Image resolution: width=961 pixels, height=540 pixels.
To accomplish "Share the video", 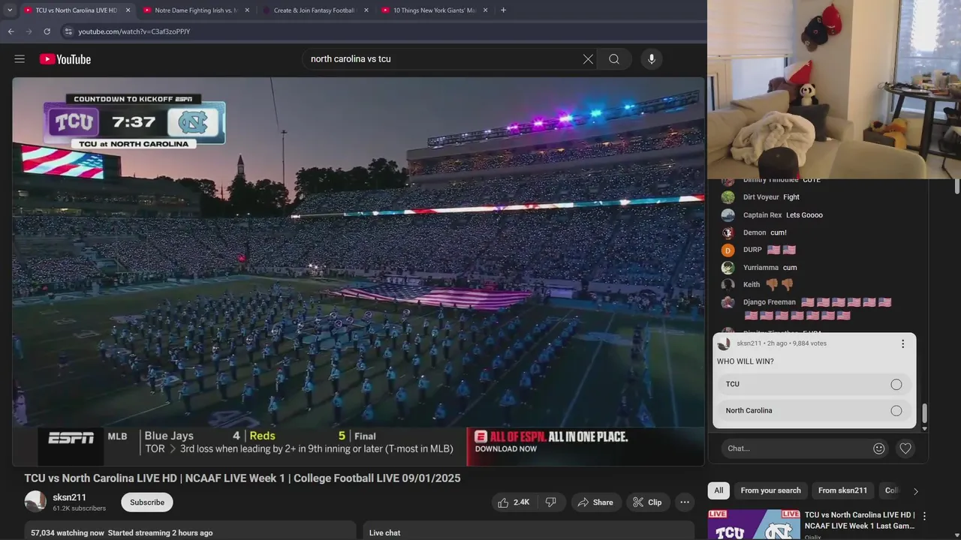I will click(595, 502).
